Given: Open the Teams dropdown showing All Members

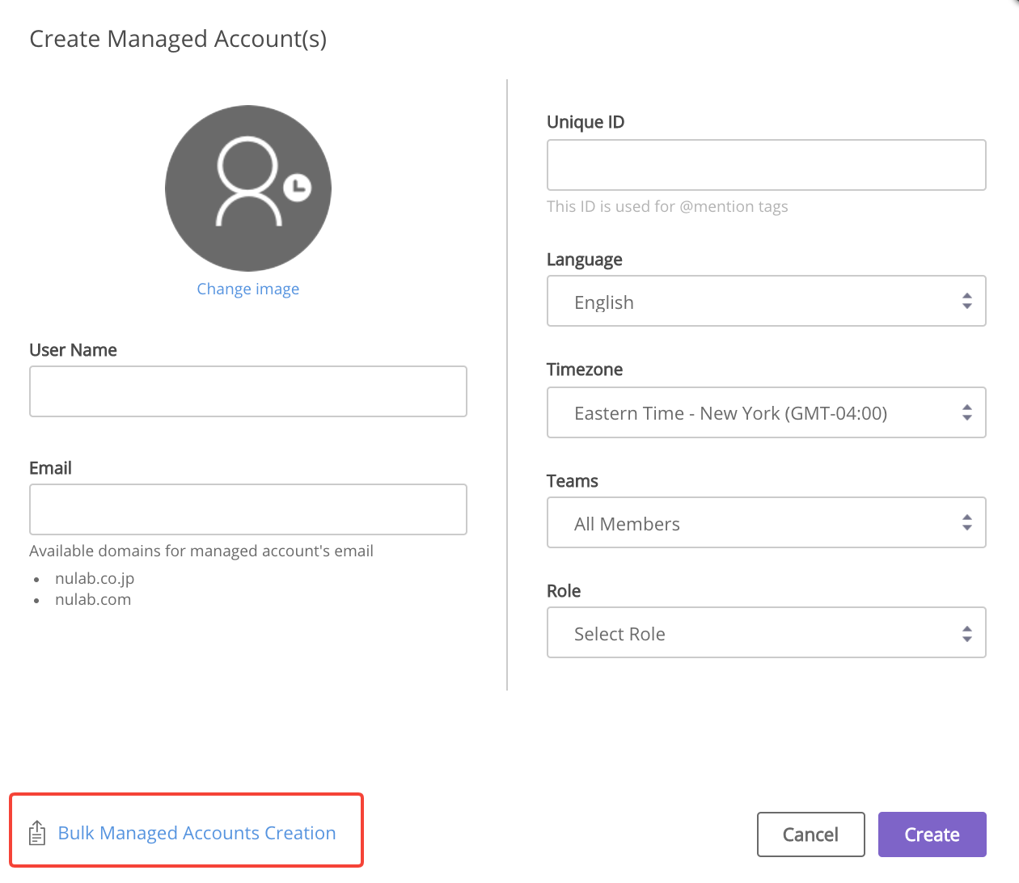Looking at the screenshot, I should [767, 522].
